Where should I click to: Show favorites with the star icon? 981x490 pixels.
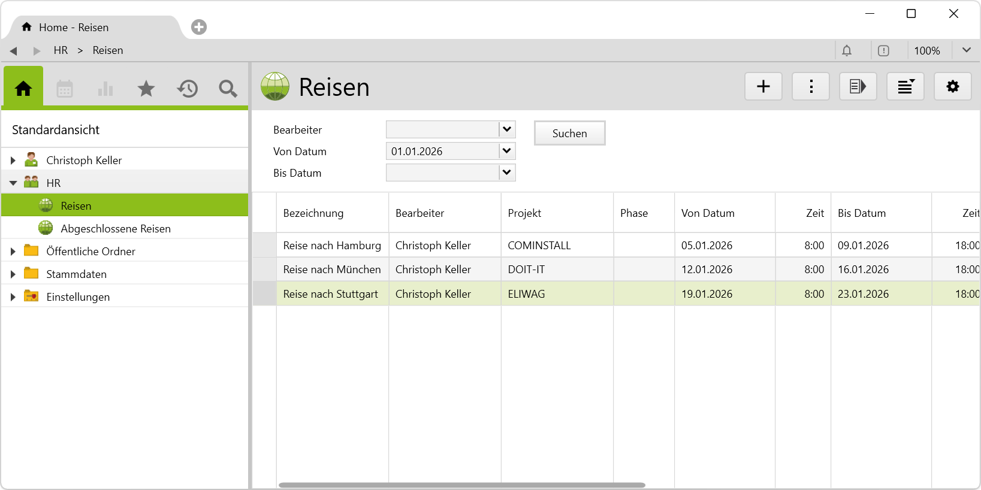pos(146,89)
